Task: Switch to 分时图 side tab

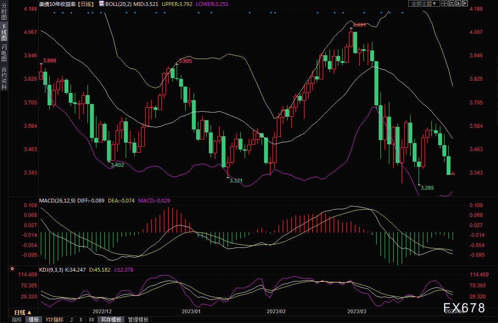Action: pos(4,11)
